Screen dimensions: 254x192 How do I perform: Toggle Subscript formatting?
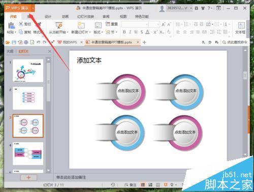tap(162, 32)
